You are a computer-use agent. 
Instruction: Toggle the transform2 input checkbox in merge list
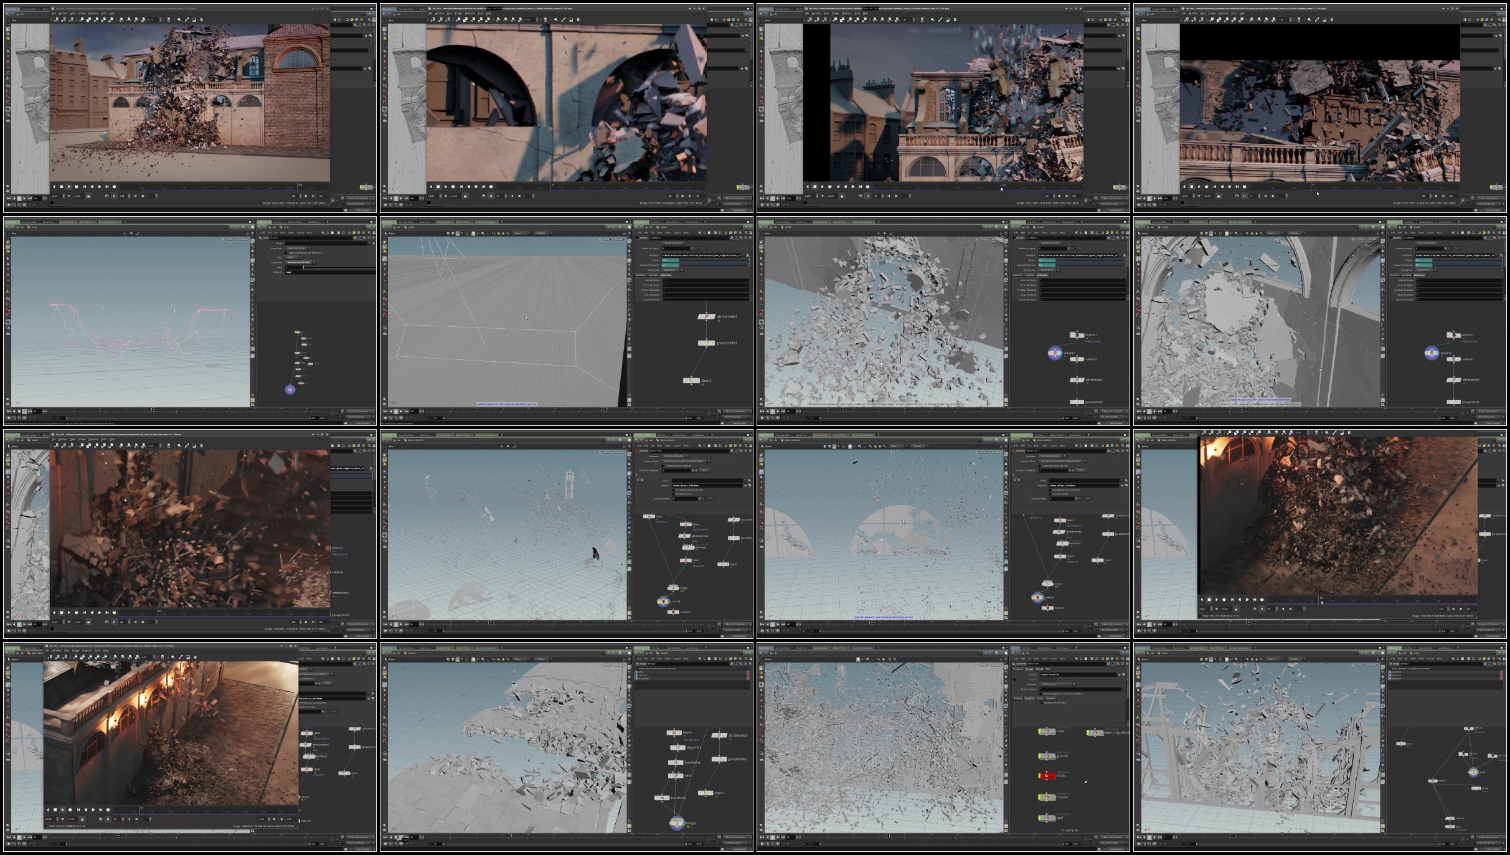pos(636,679)
